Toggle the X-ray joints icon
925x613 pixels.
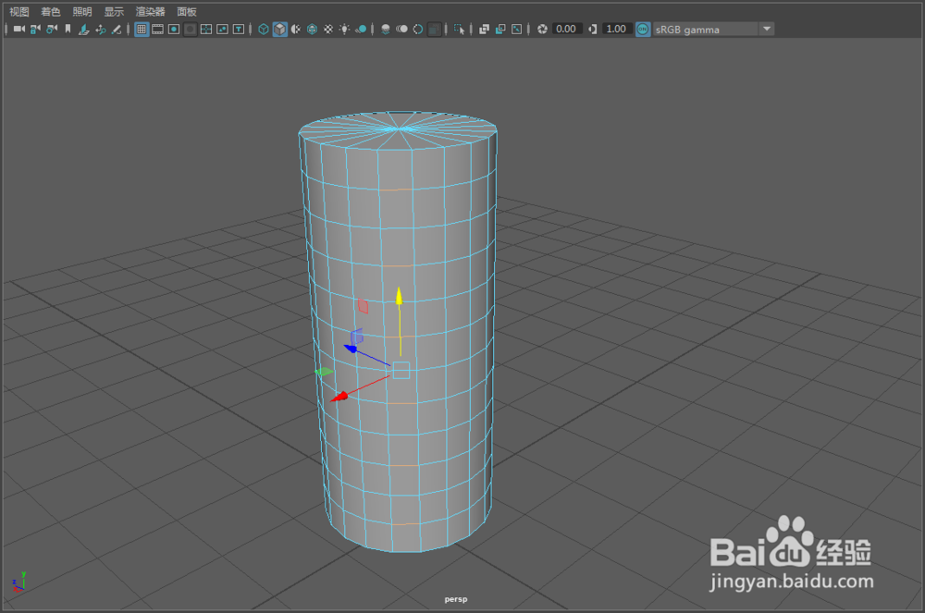(517, 29)
